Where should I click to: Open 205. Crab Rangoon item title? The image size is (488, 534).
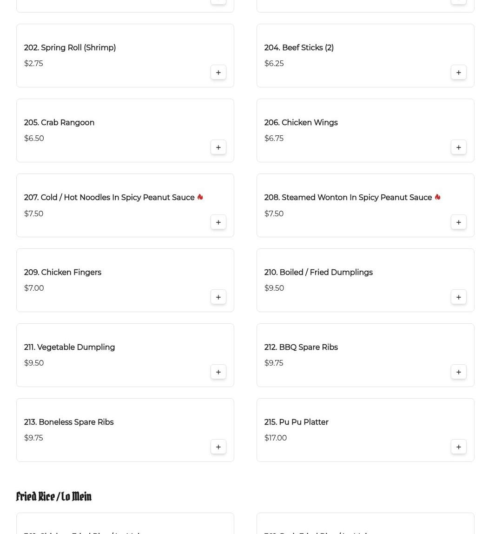pos(59,123)
